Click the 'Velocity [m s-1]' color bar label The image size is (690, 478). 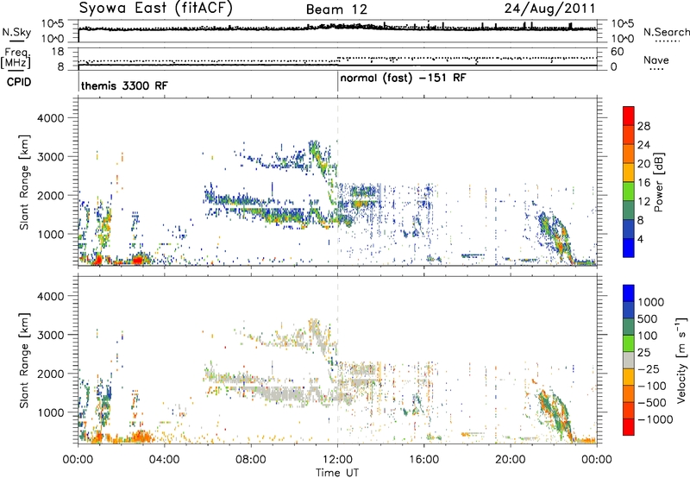click(681, 360)
